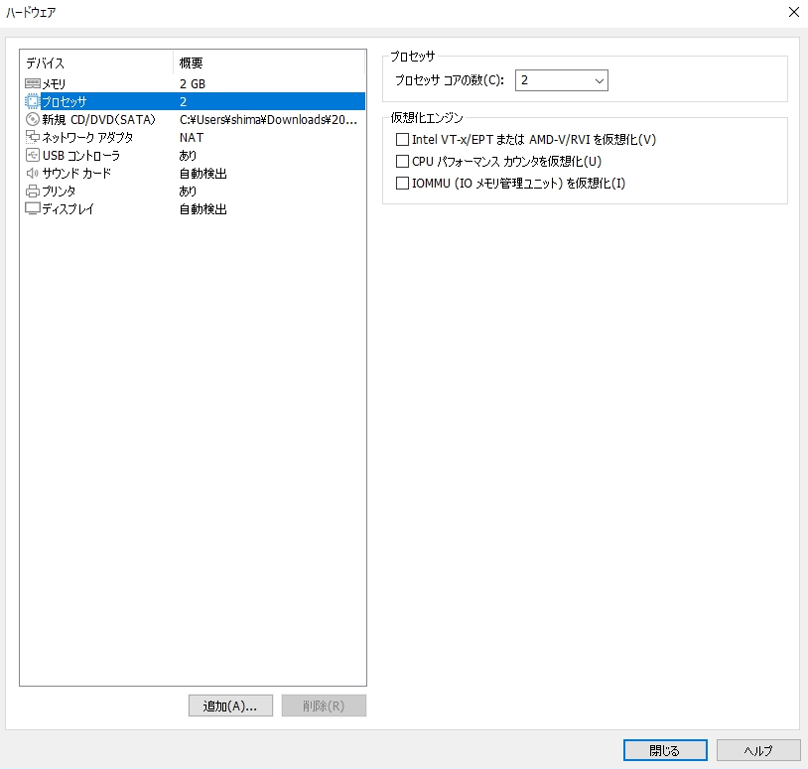Click the processor summary value 2 in list
Viewport: 808px width, 769px height.
(183, 101)
